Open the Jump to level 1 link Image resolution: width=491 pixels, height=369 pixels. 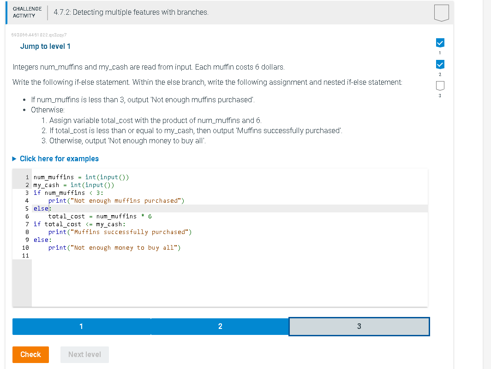coord(45,46)
